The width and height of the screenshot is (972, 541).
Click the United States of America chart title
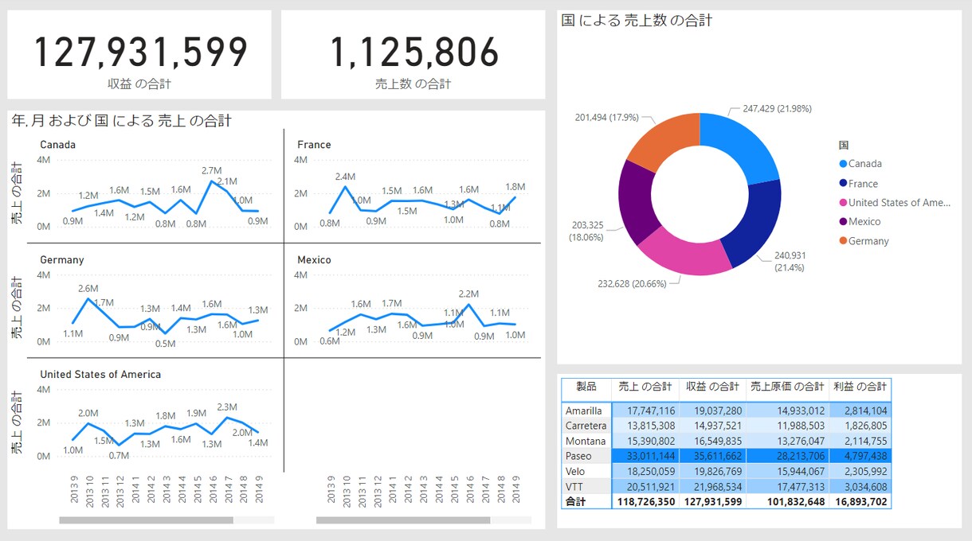point(100,374)
